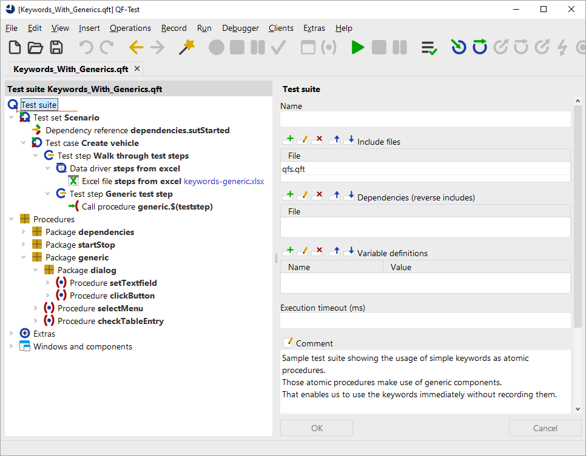Click the blue resolve dependencies icon
Viewport: 586px width, 456px height.
point(480,47)
